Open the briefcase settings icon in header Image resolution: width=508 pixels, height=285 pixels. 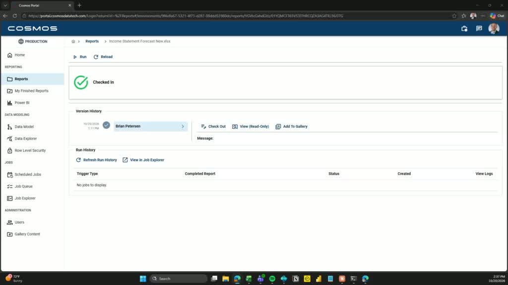pyautogui.click(x=464, y=28)
